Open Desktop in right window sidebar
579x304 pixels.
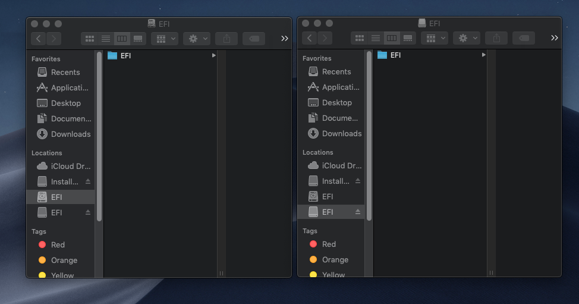tap(331, 103)
